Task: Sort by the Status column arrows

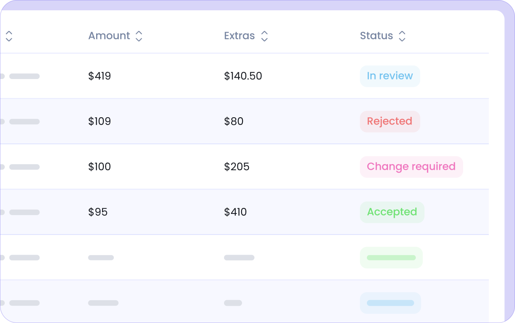Action: [x=402, y=36]
